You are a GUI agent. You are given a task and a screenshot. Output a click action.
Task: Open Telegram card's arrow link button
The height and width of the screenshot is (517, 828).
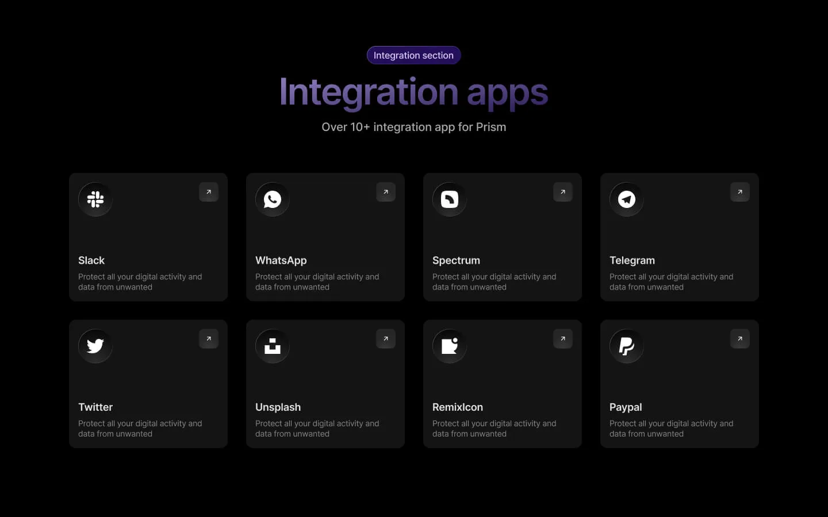pyautogui.click(x=740, y=192)
